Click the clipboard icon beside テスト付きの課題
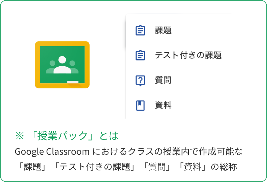 140,55
